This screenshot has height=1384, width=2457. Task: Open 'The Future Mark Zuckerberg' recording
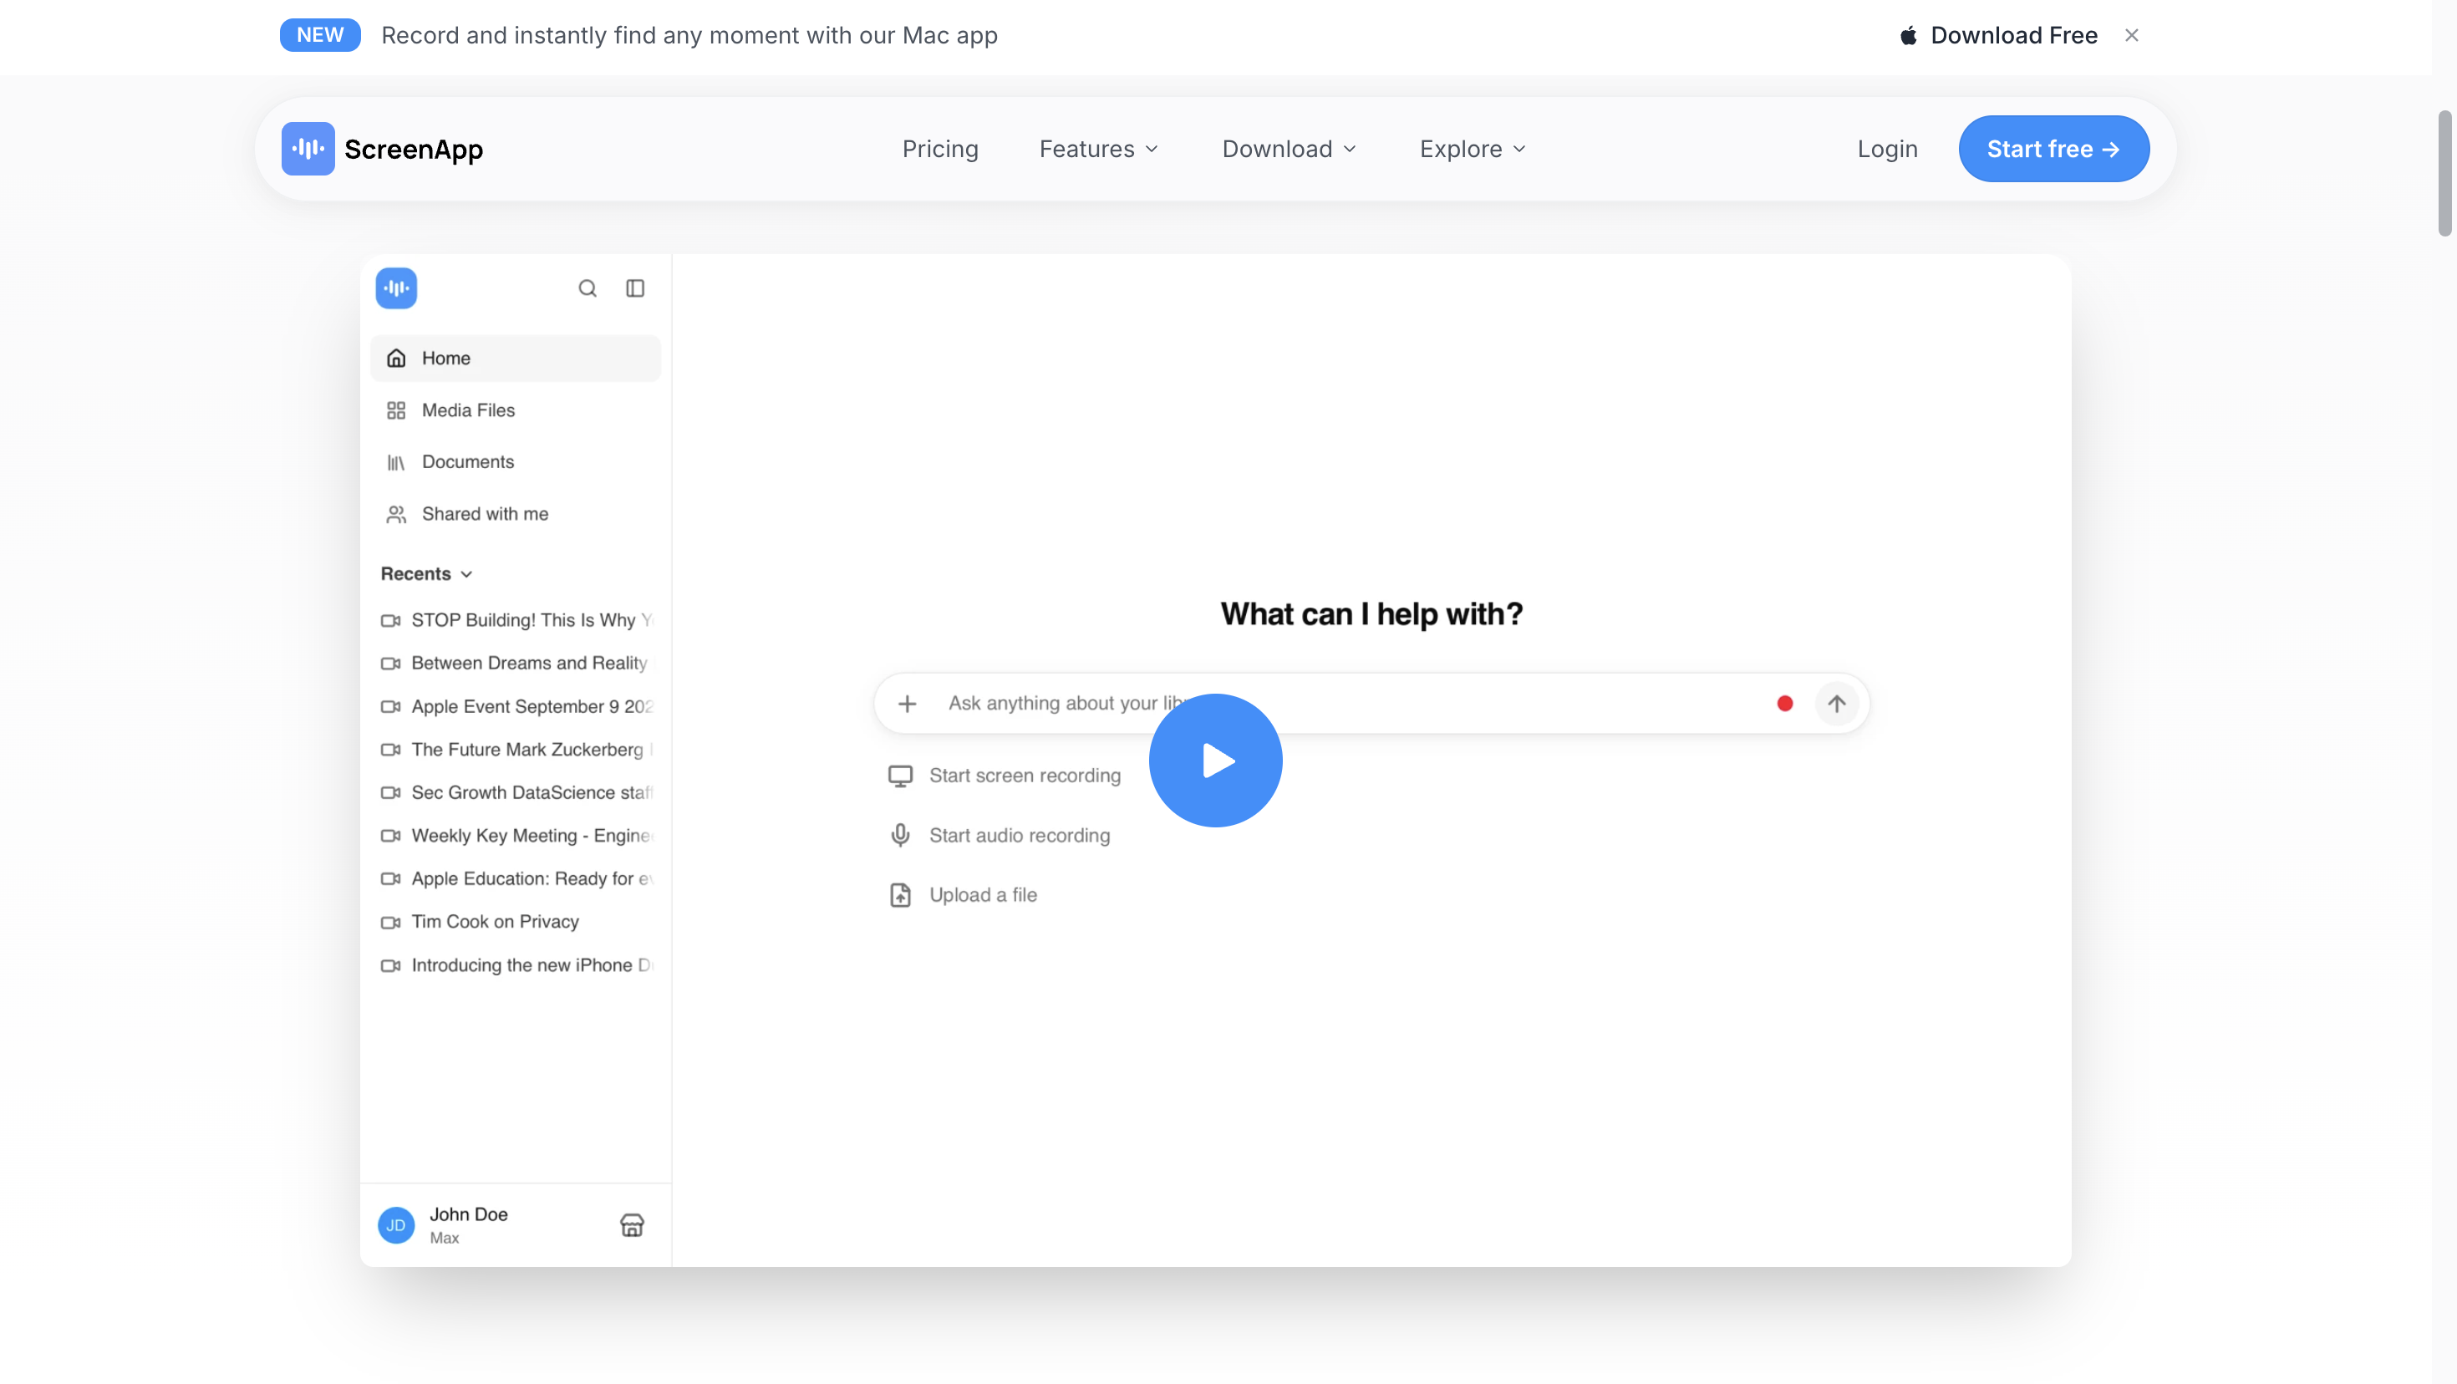pyautogui.click(x=516, y=750)
